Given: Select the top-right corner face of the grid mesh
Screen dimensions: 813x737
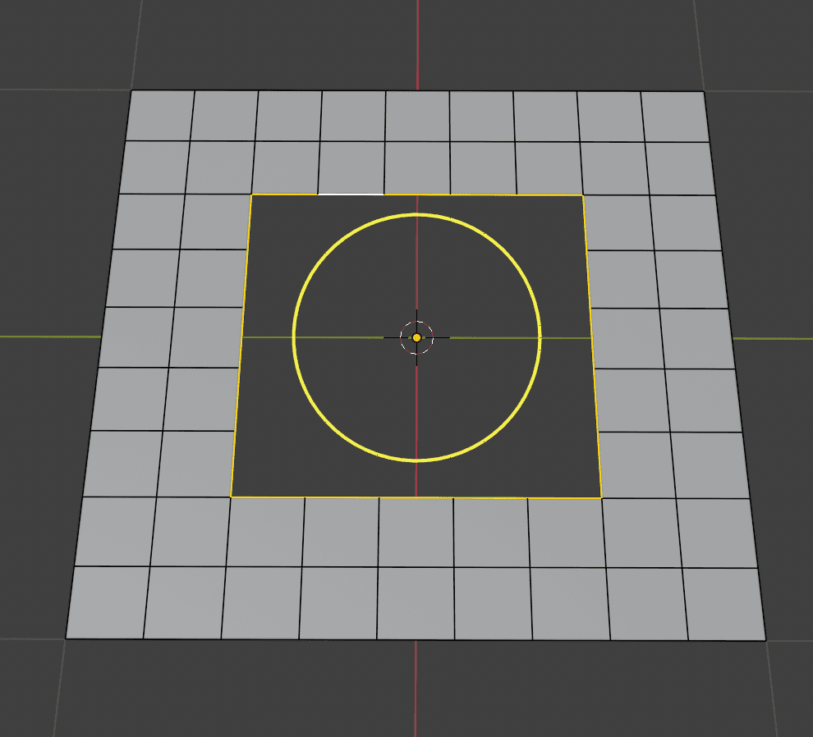Looking at the screenshot, I should point(674,117).
